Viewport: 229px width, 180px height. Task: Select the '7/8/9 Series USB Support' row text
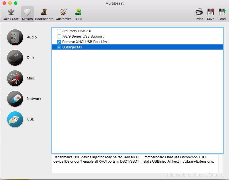pos(83,36)
